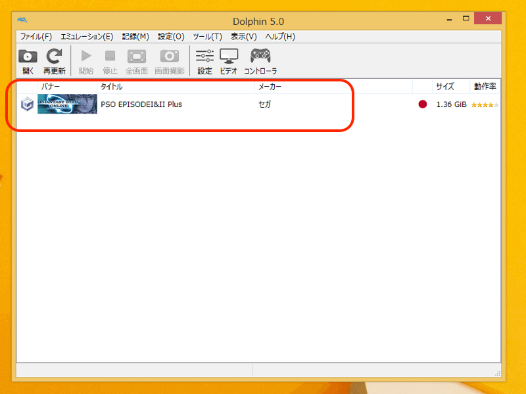Image resolution: width=526 pixels, height=394 pixels.
Task: Open the ファイル(F) menu
Action: (x=36, y=37)
